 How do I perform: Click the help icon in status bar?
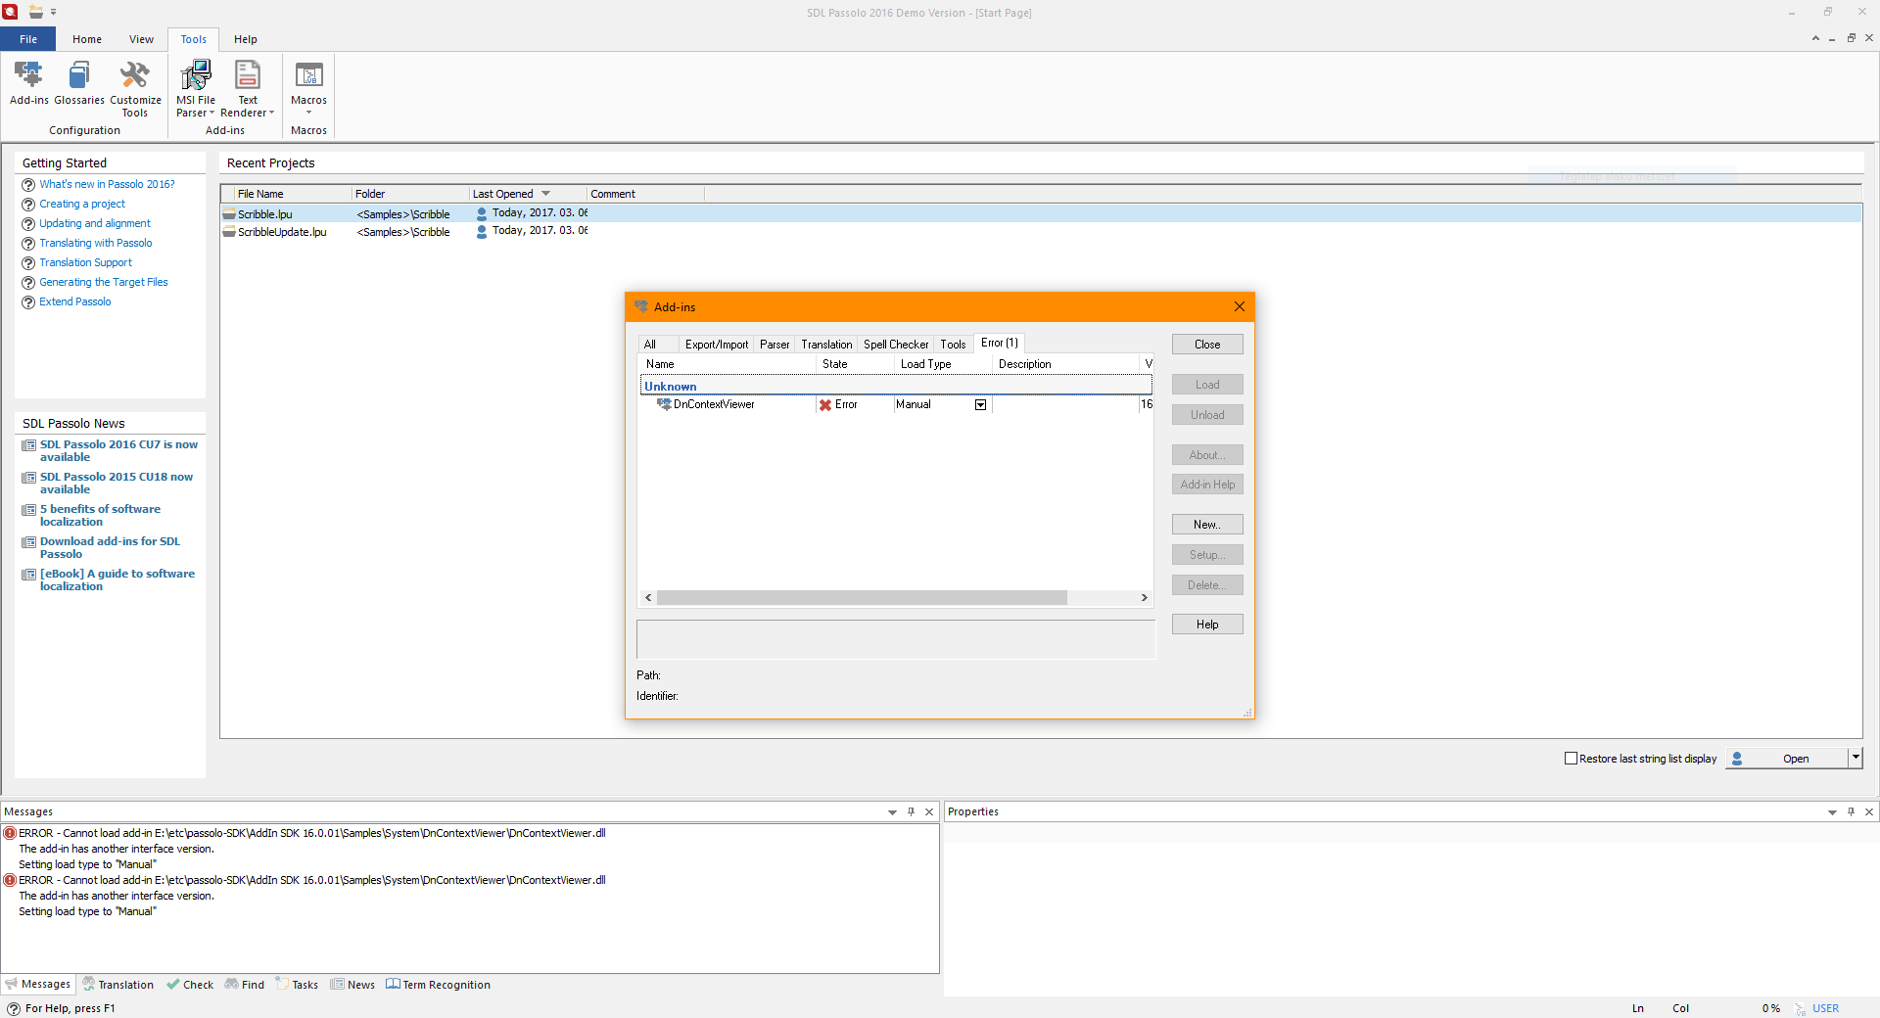(x=14, y=1008)
